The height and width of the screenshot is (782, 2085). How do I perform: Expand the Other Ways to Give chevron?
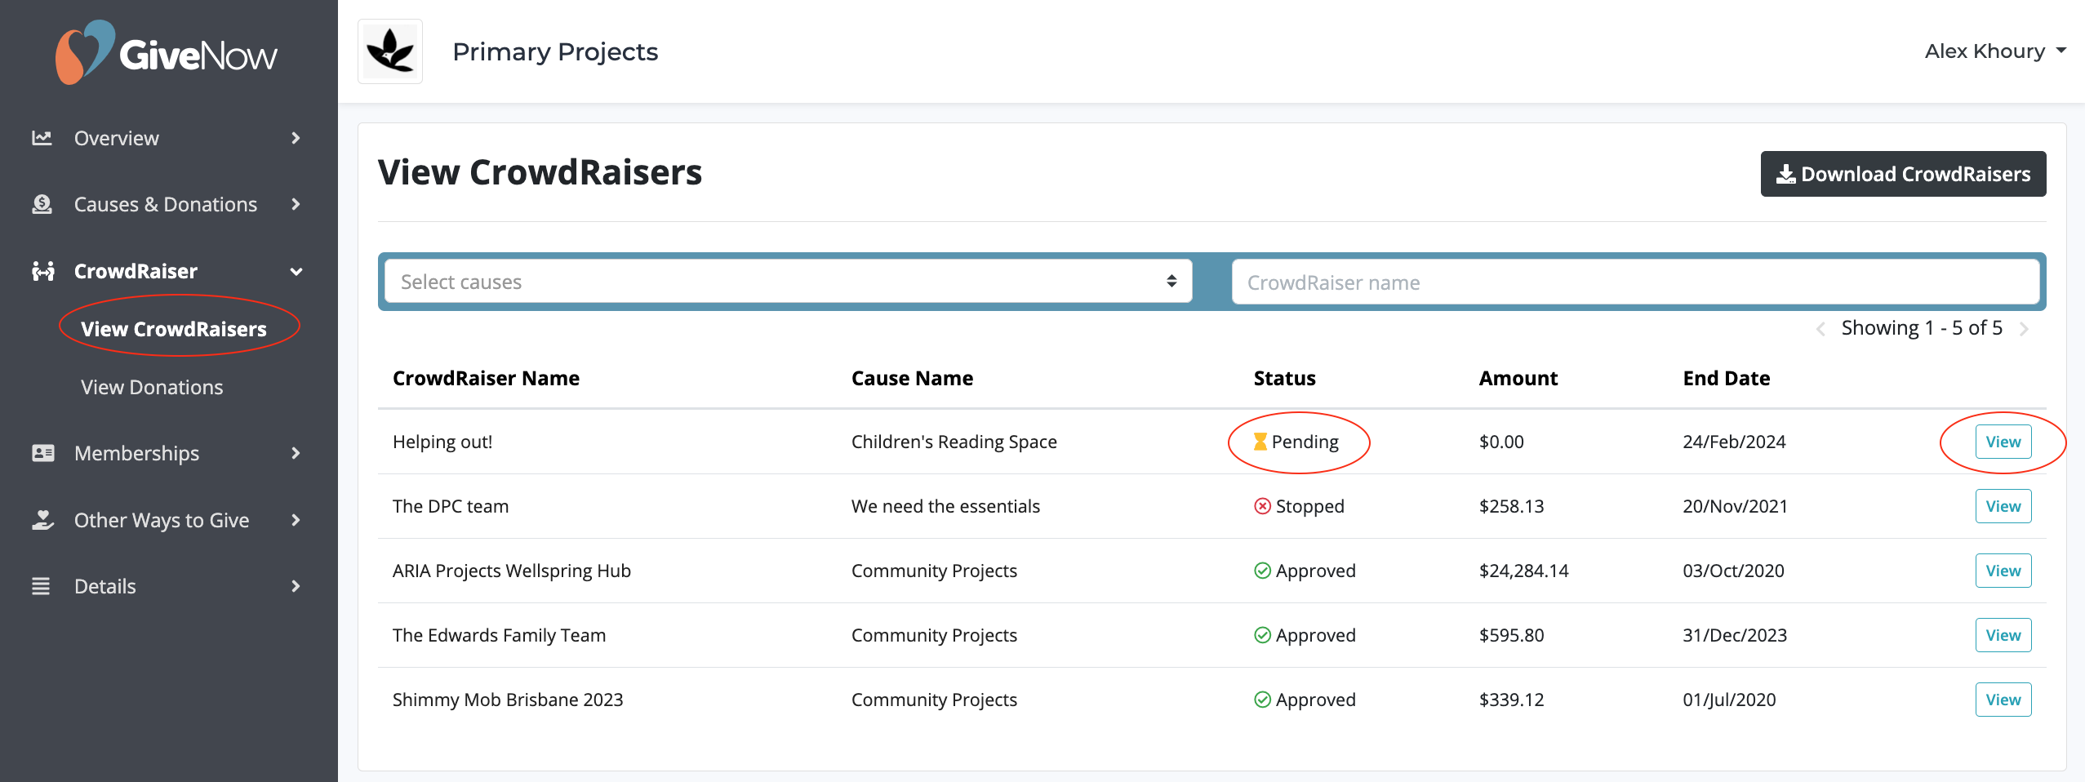pyautogui.click(x=296, y=520)
